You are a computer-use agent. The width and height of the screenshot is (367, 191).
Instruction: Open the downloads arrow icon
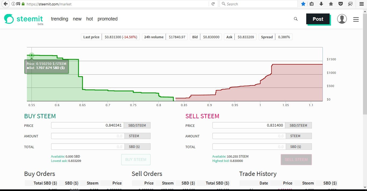321,4
